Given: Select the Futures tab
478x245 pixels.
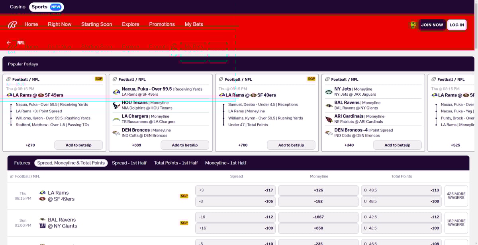Looking at the screenshot, I should tap(22, 163).
